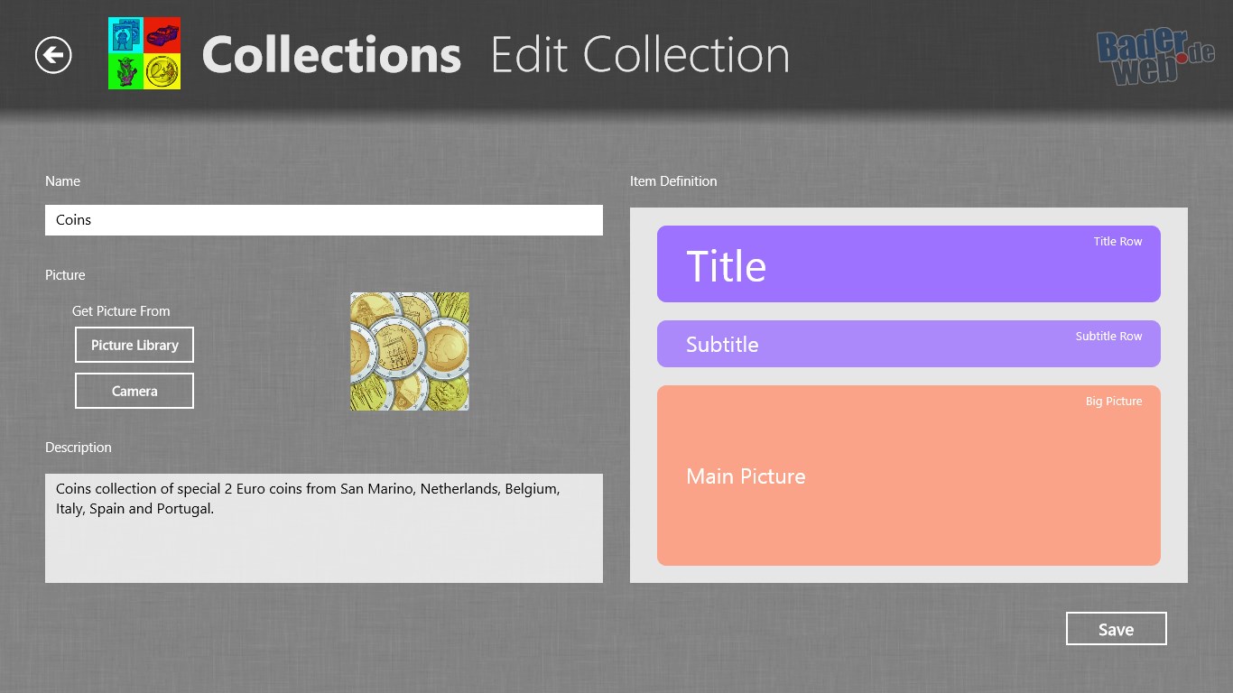Click the Title Row label
Viewport: 1233px width, 693px height.
[x=1117, y=242]
